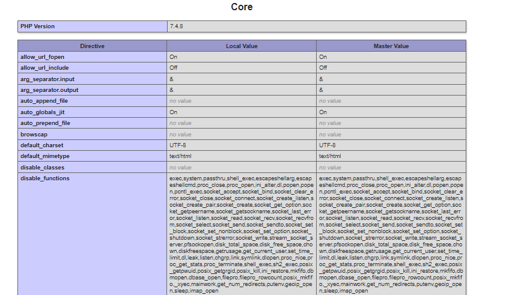This screenshot has width=521, height=295.
Task: Select local UTF-8 value of default_charset
Action: (177, 145)
